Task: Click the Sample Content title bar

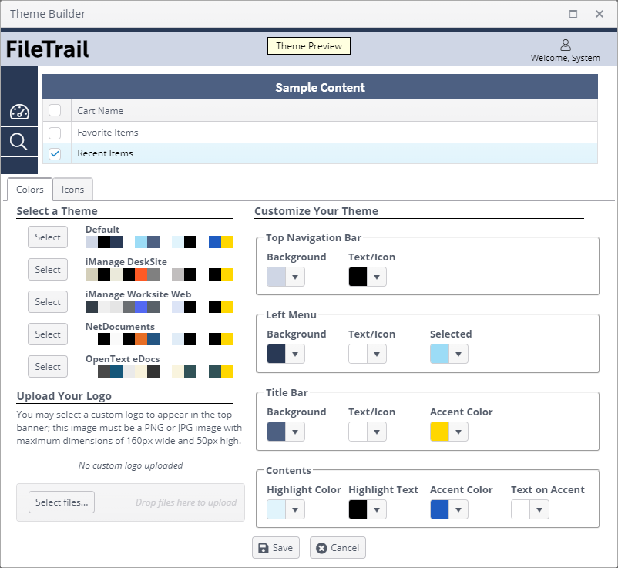Action: tap(320, 87)
